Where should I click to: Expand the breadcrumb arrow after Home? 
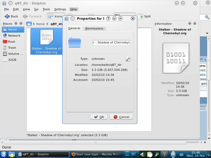47,24
